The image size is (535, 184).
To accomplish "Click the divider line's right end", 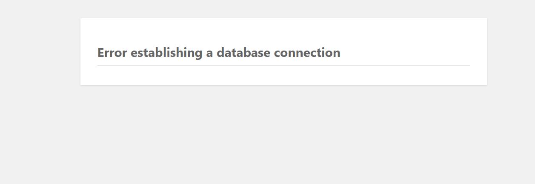I will point(469,66).
